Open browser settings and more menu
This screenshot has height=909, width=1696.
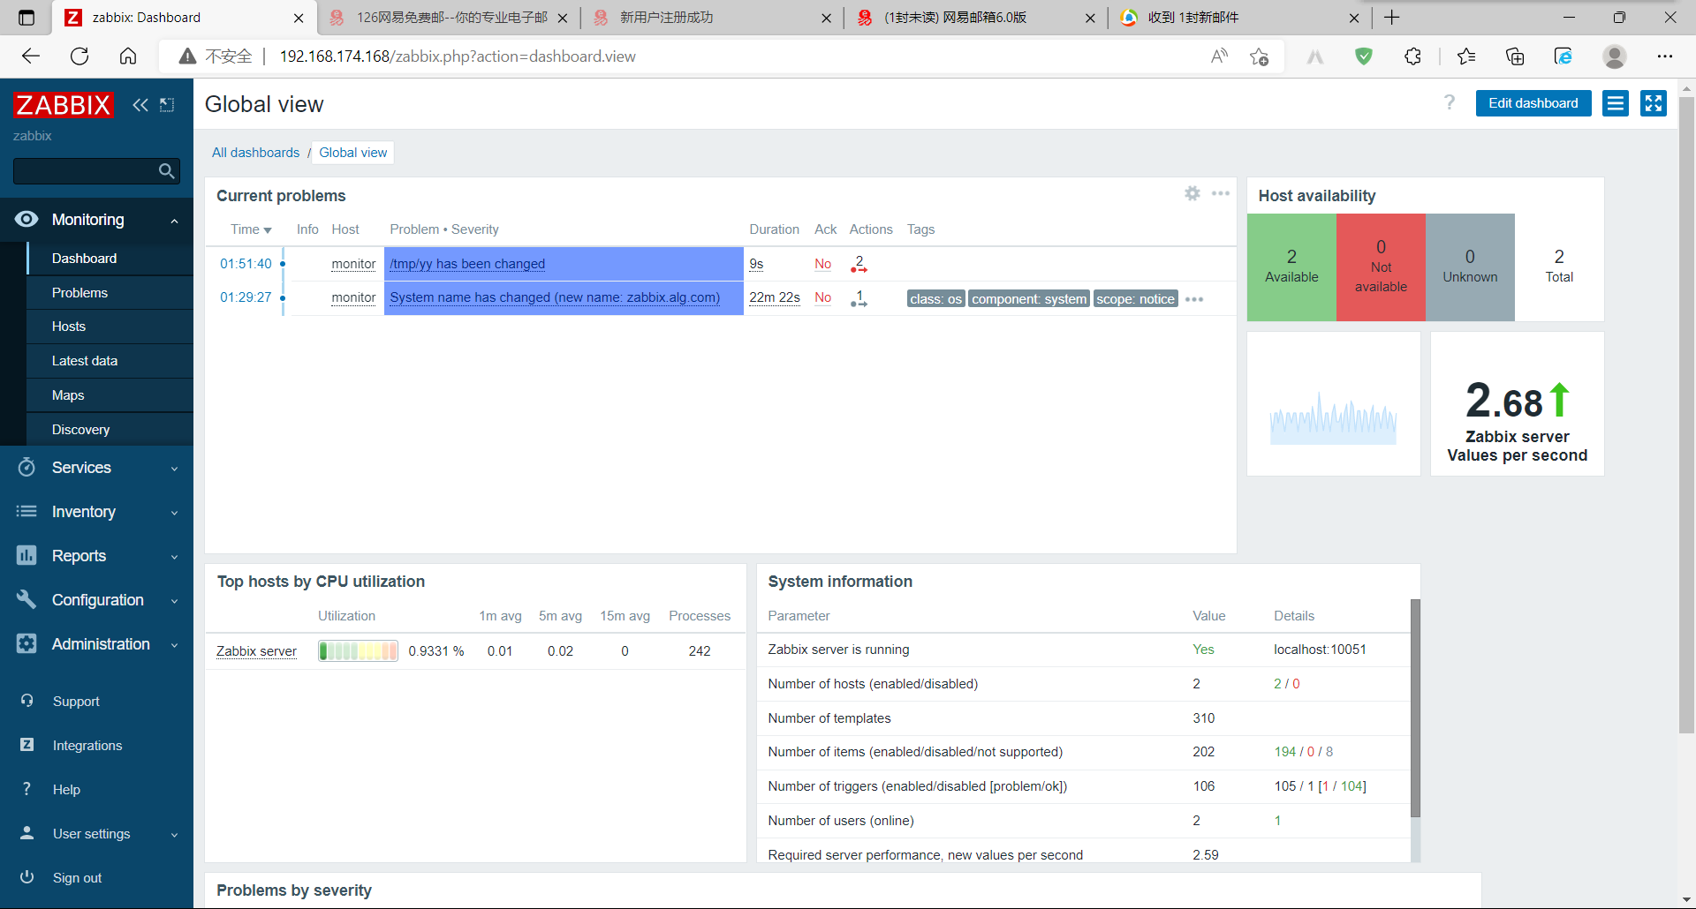pyautogui.click(x=1665, y=56)
